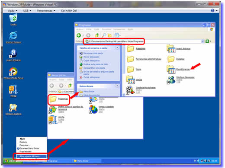Expand the address bar dropdown arrow

pyautogui.click(x=202, y=41)
